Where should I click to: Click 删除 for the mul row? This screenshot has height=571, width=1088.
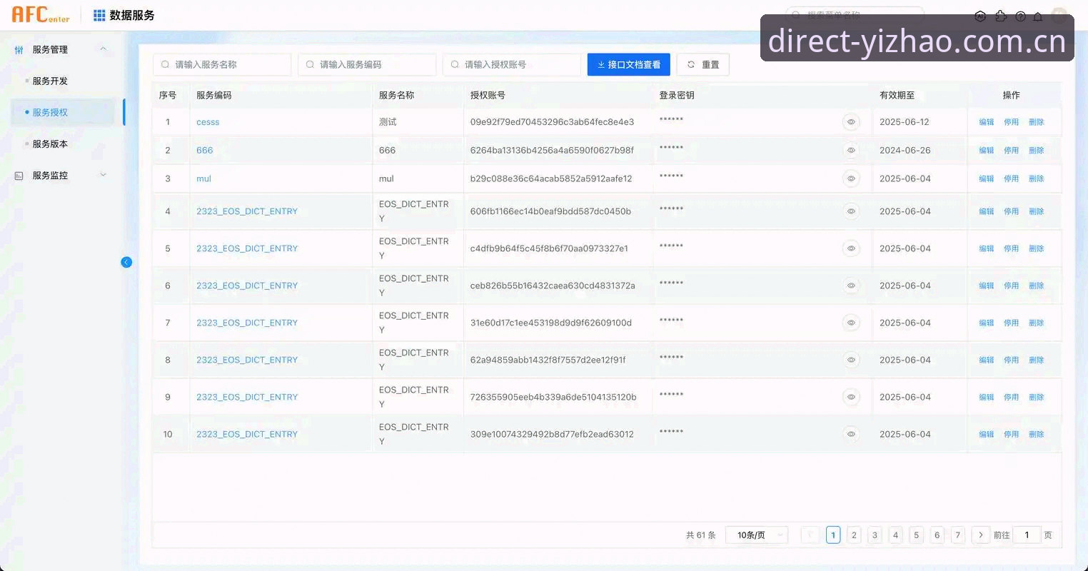[x=1037, y=178]
